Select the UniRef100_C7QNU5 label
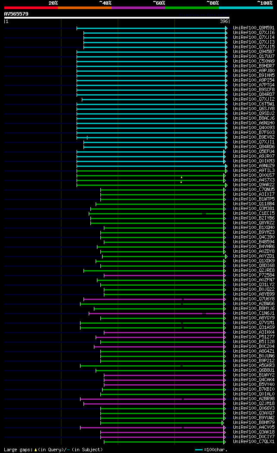This screenshot has width=277, height=453. pyautogui.click(x=254, y=189)
